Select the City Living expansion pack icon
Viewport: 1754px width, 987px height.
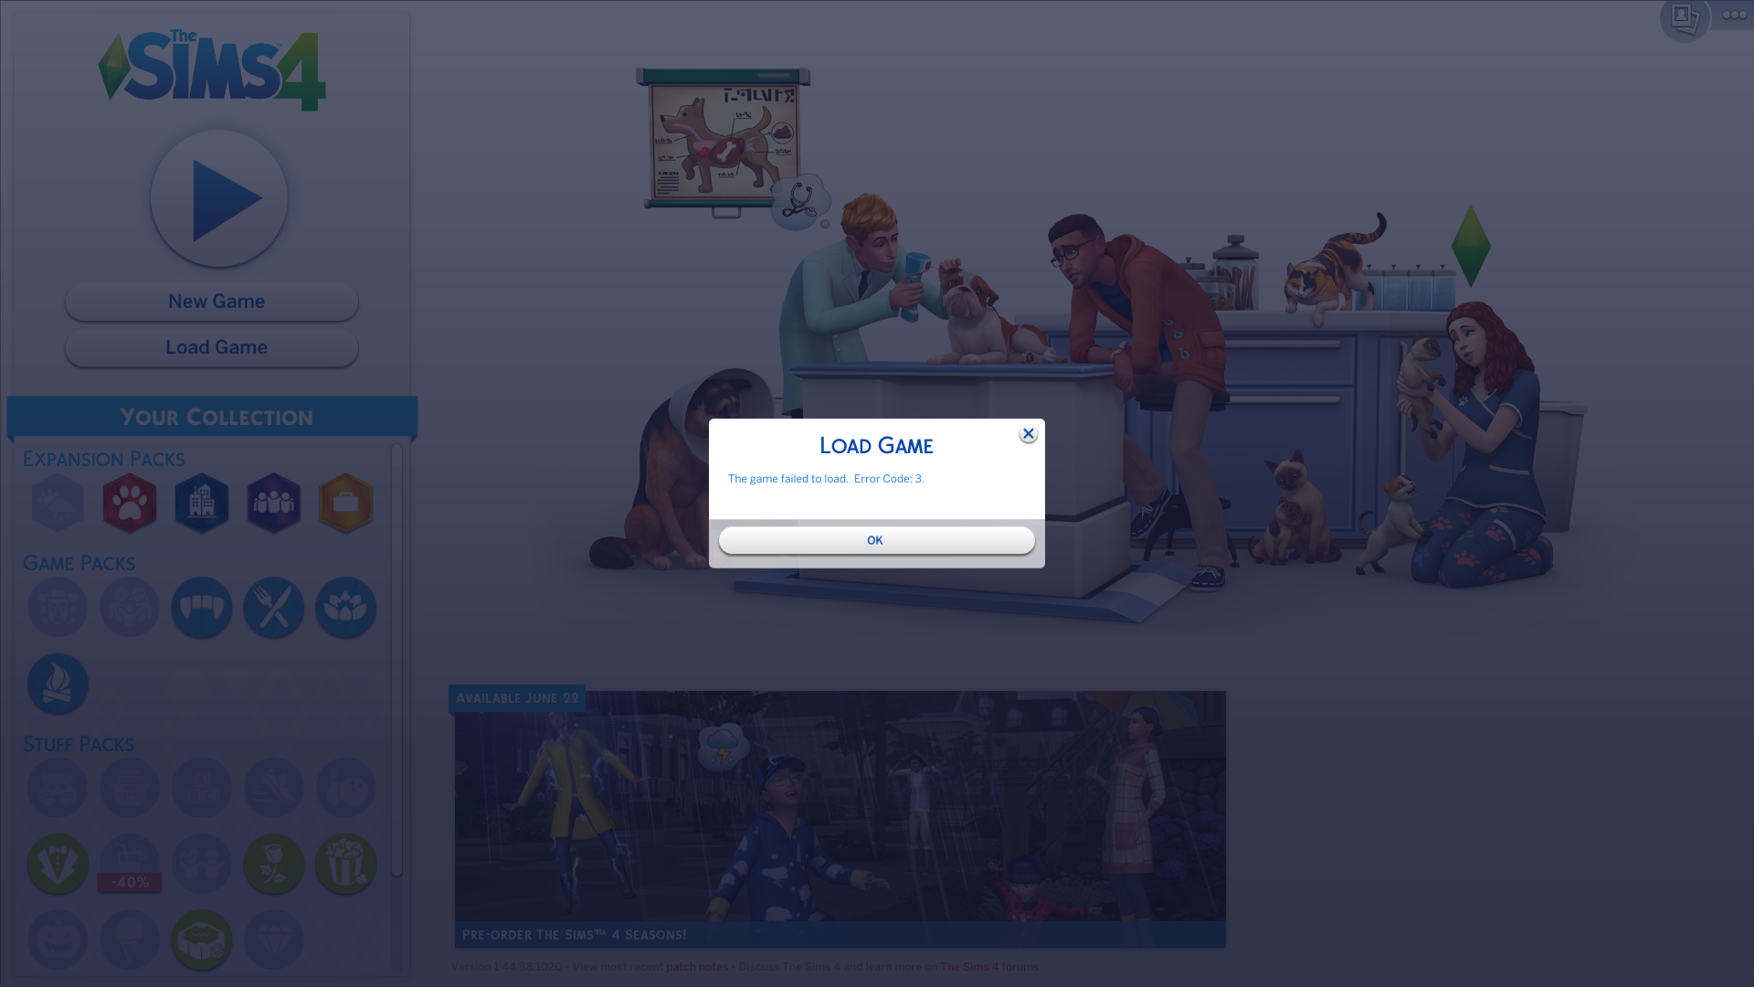pos(201,503)
